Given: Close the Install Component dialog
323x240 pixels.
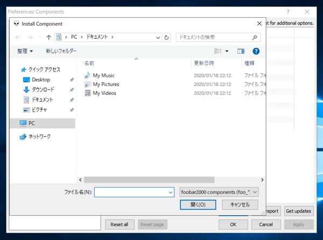Looking at the screenshot, I should [x=259, y=24].
